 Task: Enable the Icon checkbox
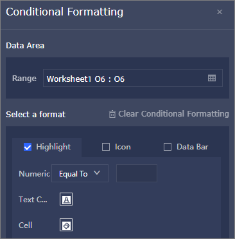coord(106,147)
